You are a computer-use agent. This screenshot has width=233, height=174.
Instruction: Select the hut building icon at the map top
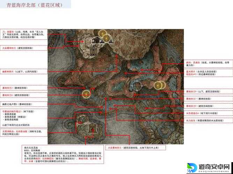click(96, 40)
